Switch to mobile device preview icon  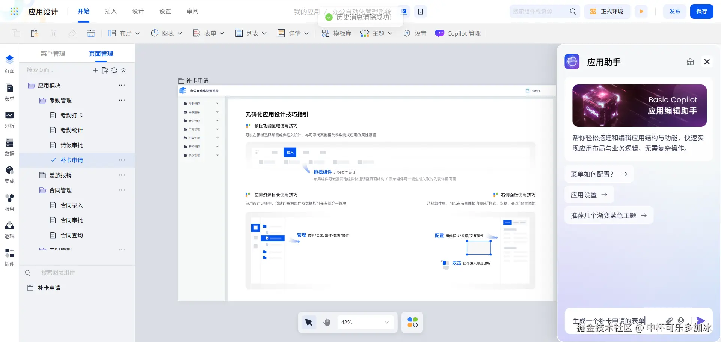tap(421, 12)
